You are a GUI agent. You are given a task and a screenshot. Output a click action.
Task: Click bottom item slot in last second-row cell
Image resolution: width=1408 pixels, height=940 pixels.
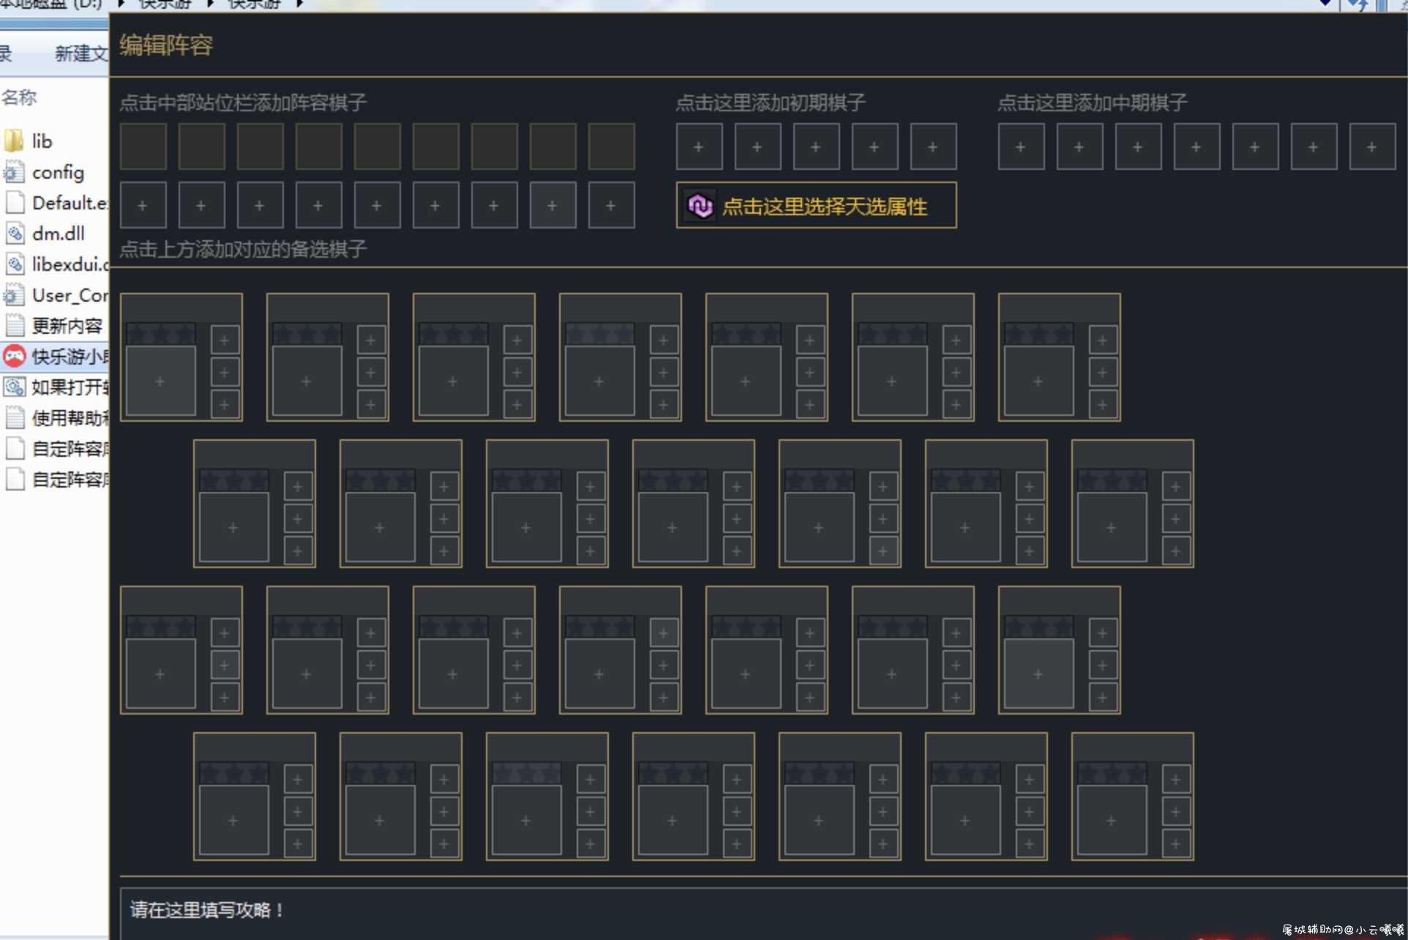coord(1176,551)
